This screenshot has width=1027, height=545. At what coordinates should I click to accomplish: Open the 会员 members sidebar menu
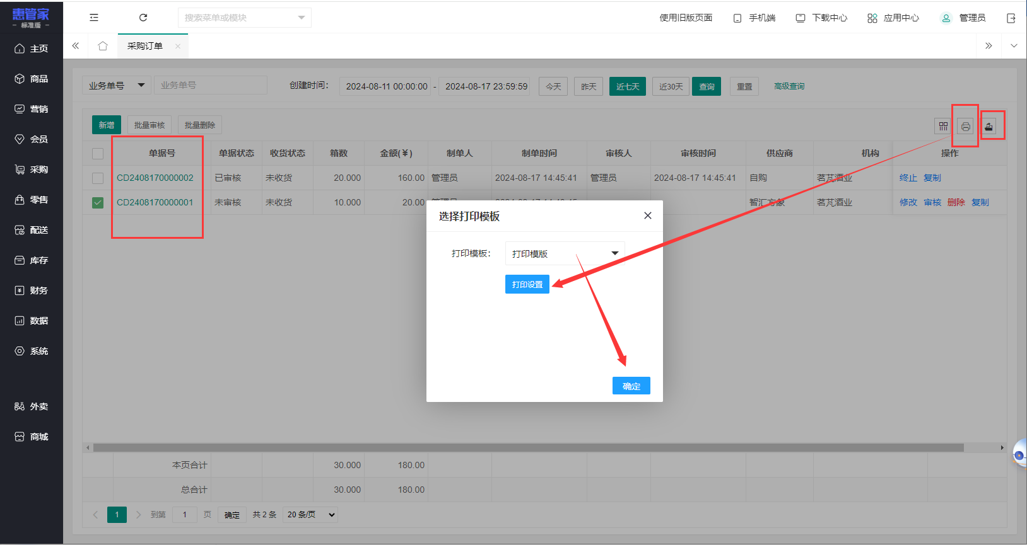[x=32, y=139]
